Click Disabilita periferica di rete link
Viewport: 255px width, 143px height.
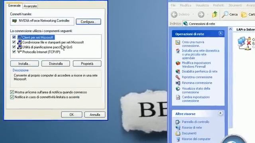(x=200, y=71)
